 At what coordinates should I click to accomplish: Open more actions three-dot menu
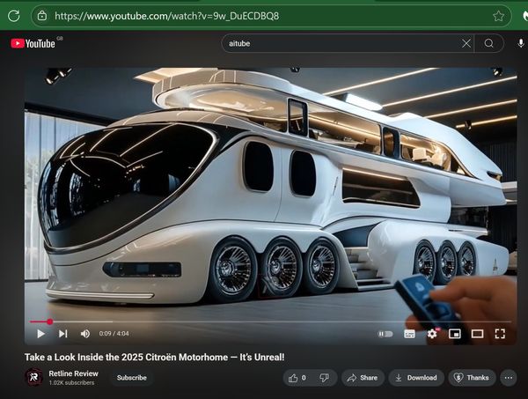pyautogui.click(x=509, y=378)
